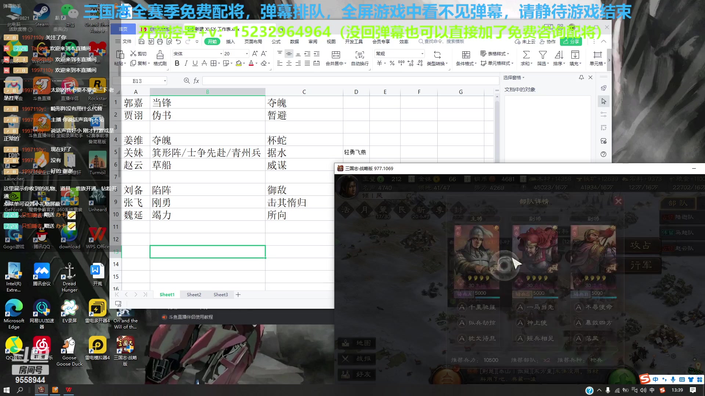Screen dimensions: 705x396
Task: Toggle underline formatting
Action: (195, 63)
